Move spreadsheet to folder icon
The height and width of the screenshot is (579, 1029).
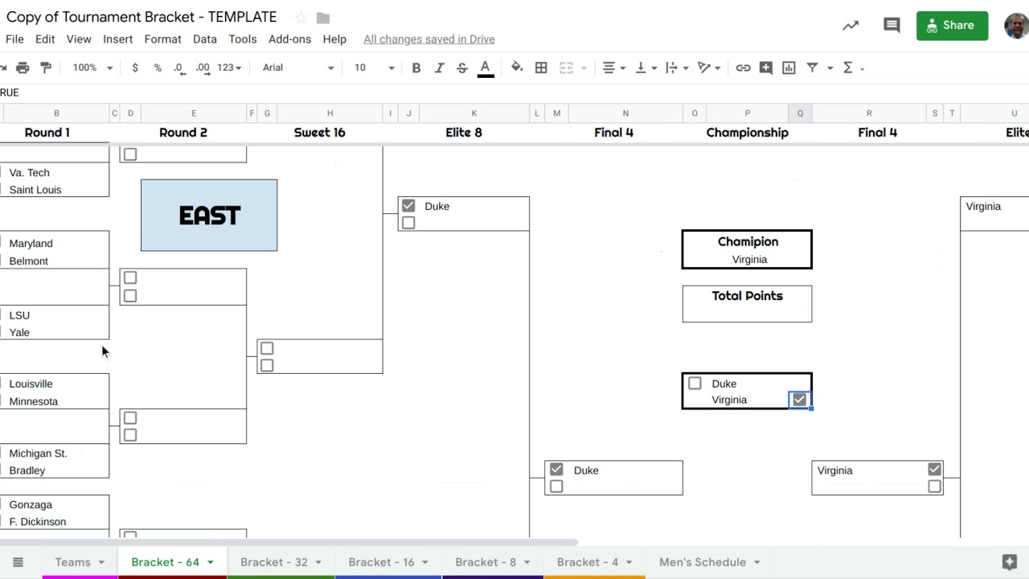coord(323,18)
